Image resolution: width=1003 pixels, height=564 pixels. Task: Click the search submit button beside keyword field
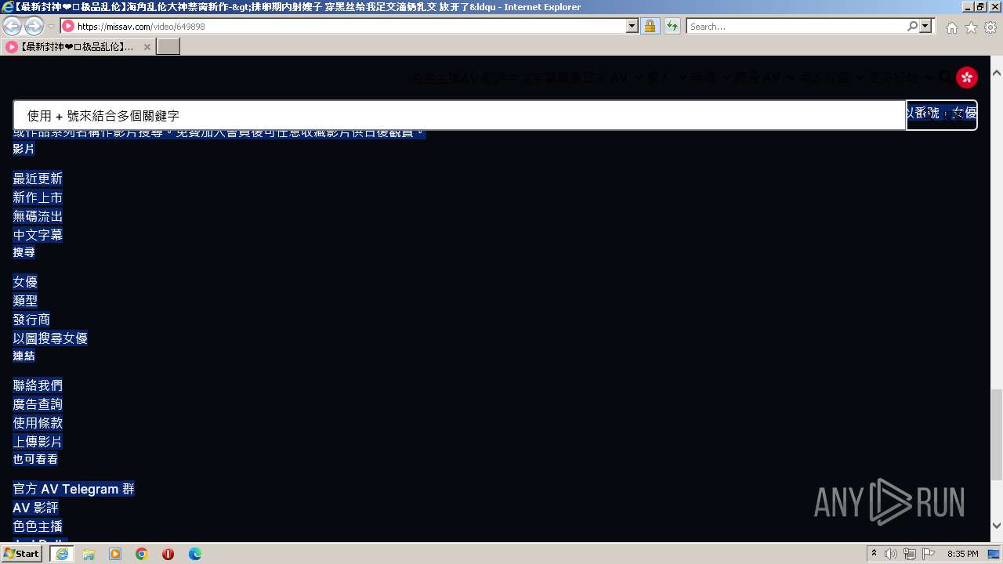tap(941, 114)
